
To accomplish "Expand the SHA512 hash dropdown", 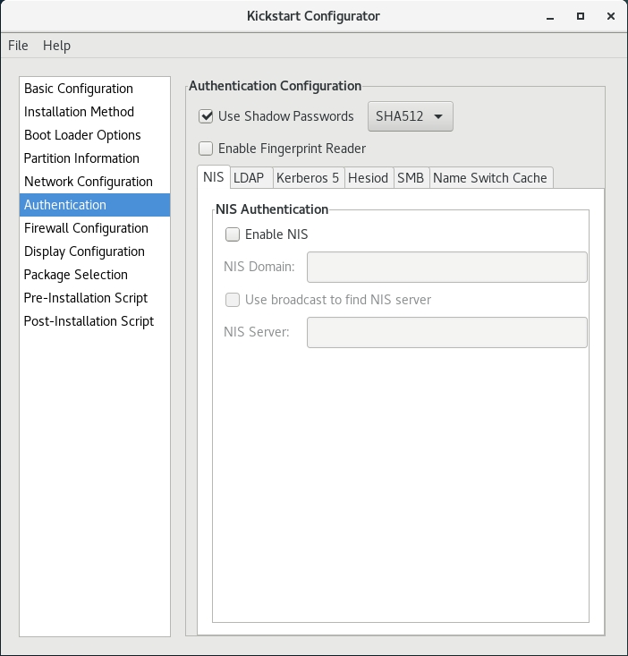I will 411,116.
